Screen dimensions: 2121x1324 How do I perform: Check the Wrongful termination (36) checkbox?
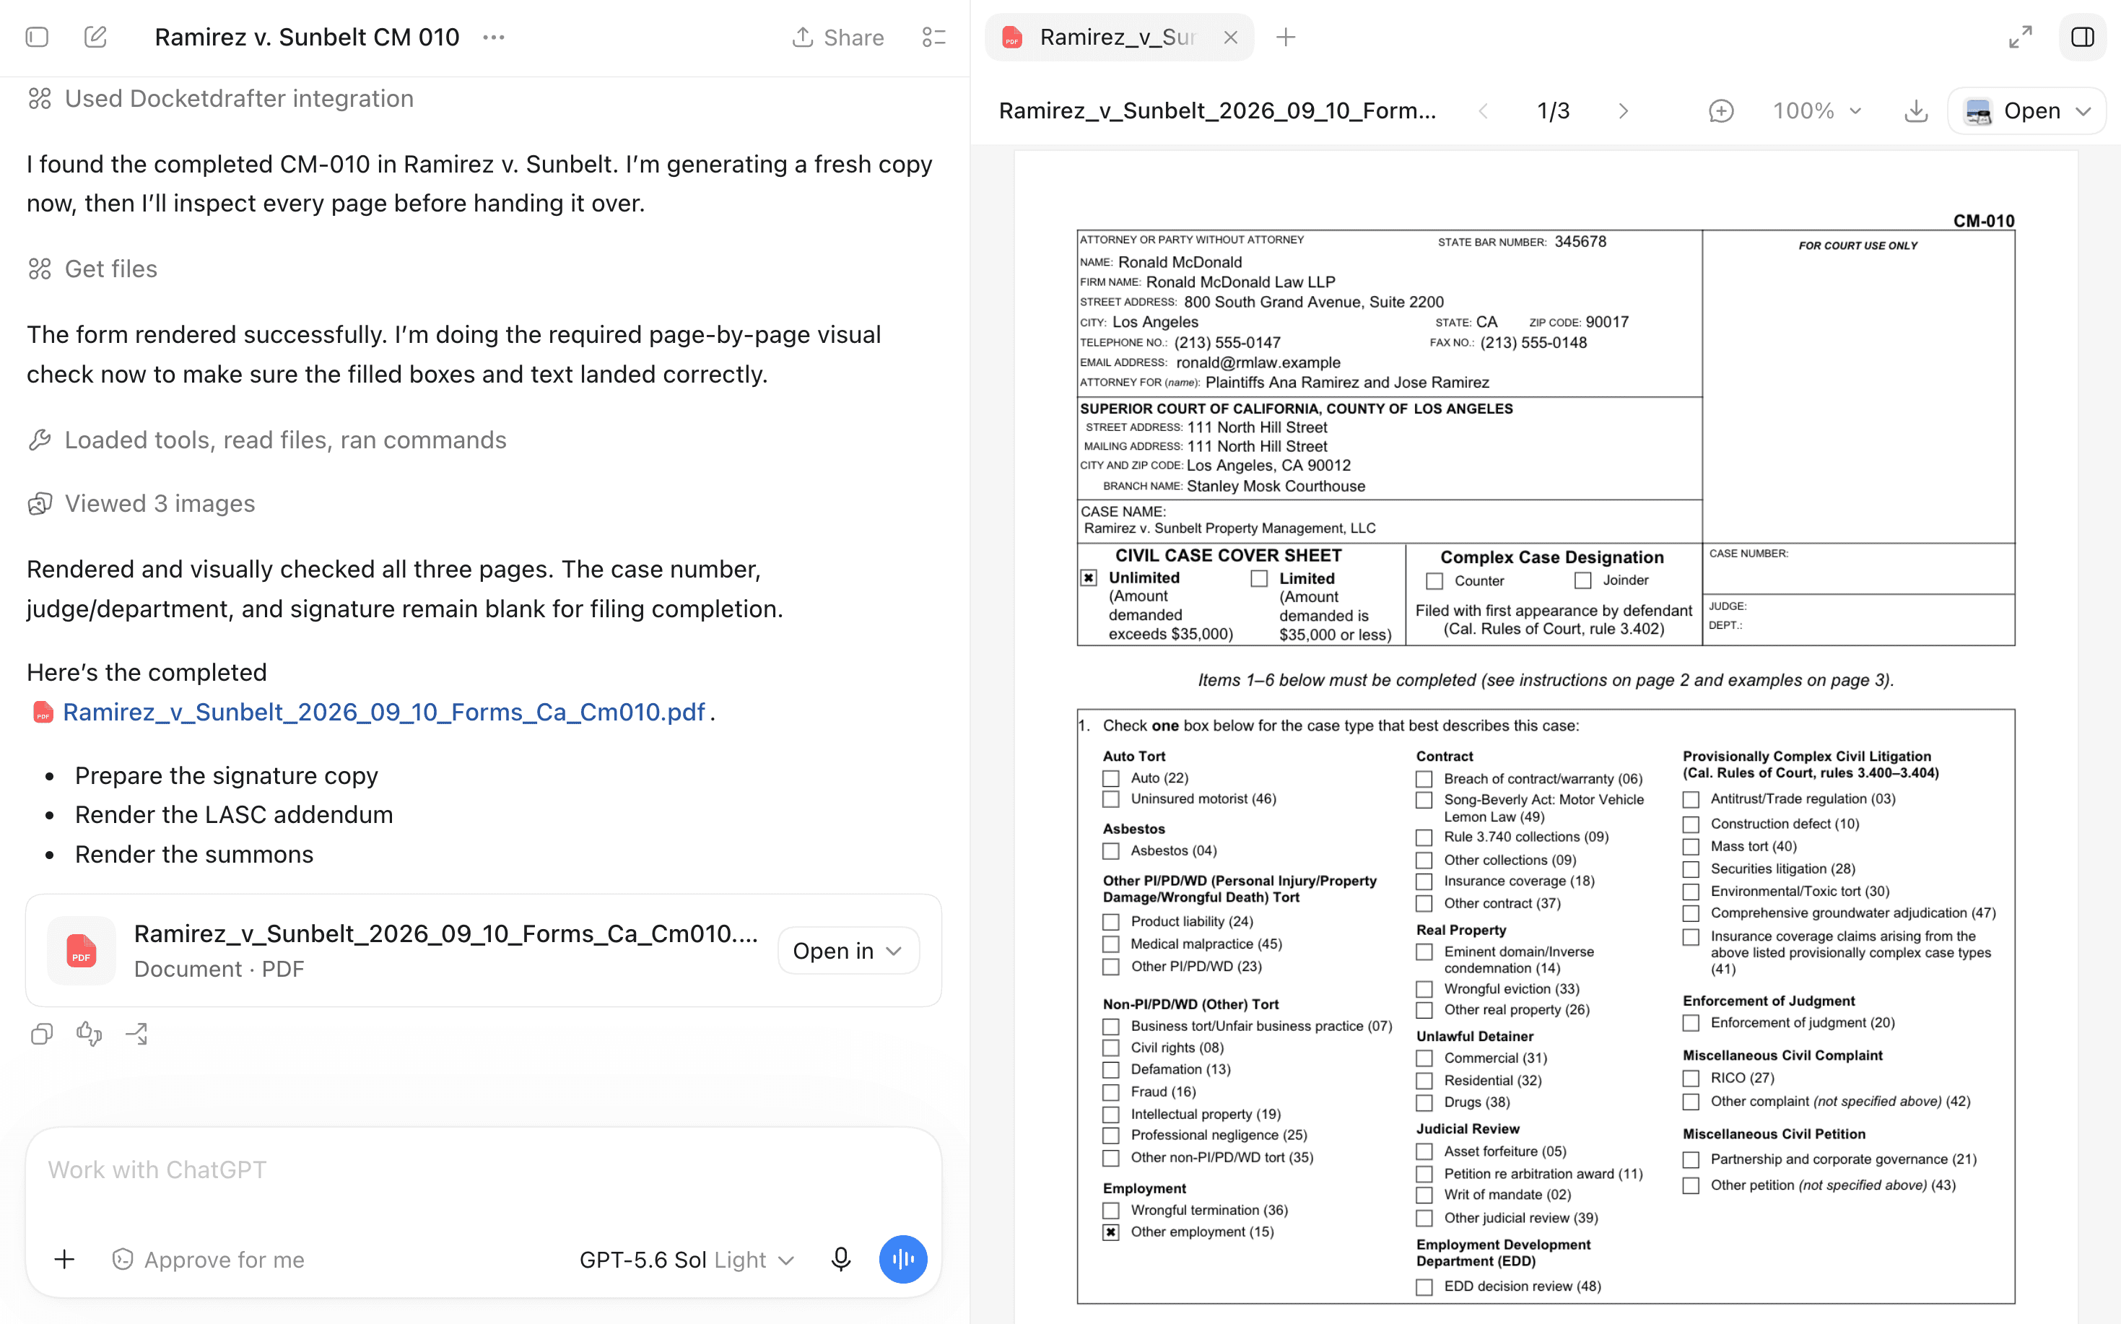(x=1111, y=1210)
